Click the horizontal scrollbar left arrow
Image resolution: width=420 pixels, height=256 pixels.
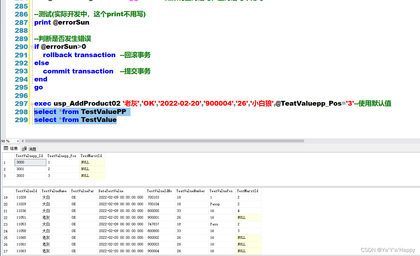click(x=22, y=141)
